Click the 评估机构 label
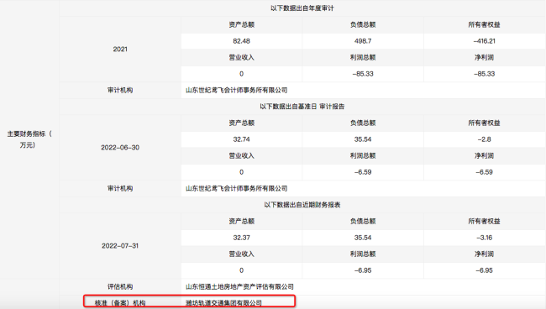 120,286
